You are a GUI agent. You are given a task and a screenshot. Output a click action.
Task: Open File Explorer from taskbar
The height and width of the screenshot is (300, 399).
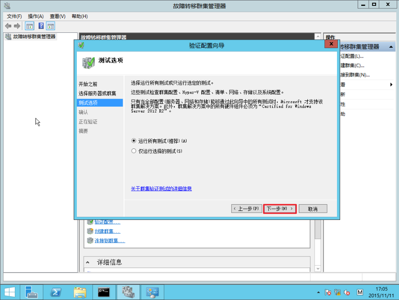coord(80,292)
